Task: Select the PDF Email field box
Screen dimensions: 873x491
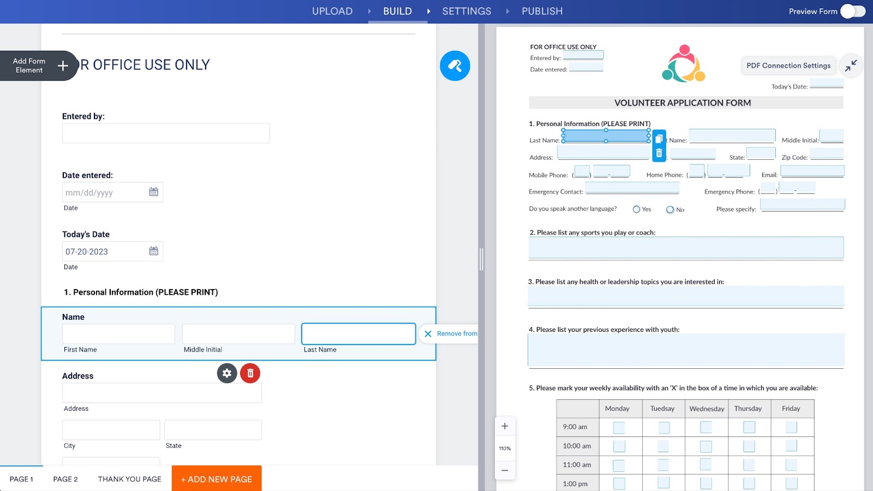Action: (x=812, y=171)
